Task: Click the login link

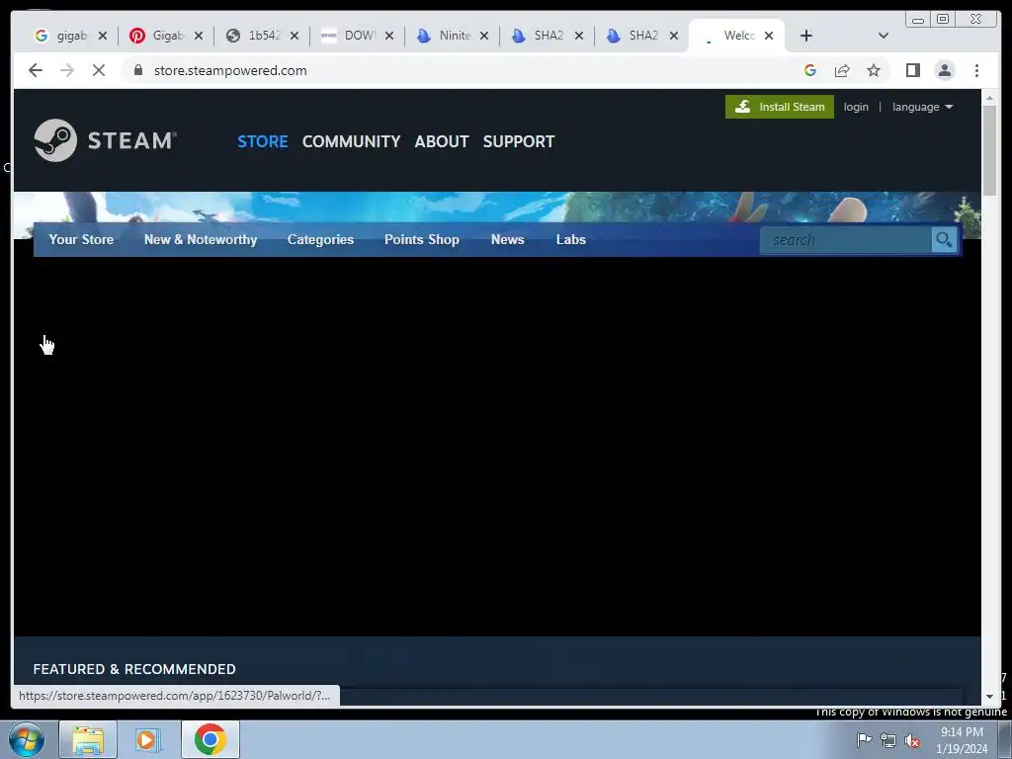Action: pyautogui.click(x=856, y=107)
